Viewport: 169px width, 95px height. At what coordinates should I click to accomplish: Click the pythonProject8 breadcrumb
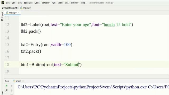click(10, 8)
